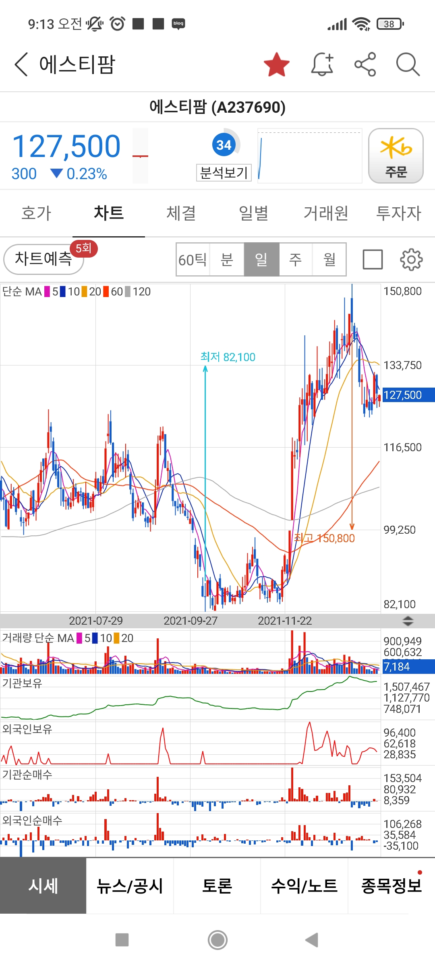The height and width of the screenshot is (966, 435).
Task: Tap the alarm clock status icon
Action: point(118,24)
